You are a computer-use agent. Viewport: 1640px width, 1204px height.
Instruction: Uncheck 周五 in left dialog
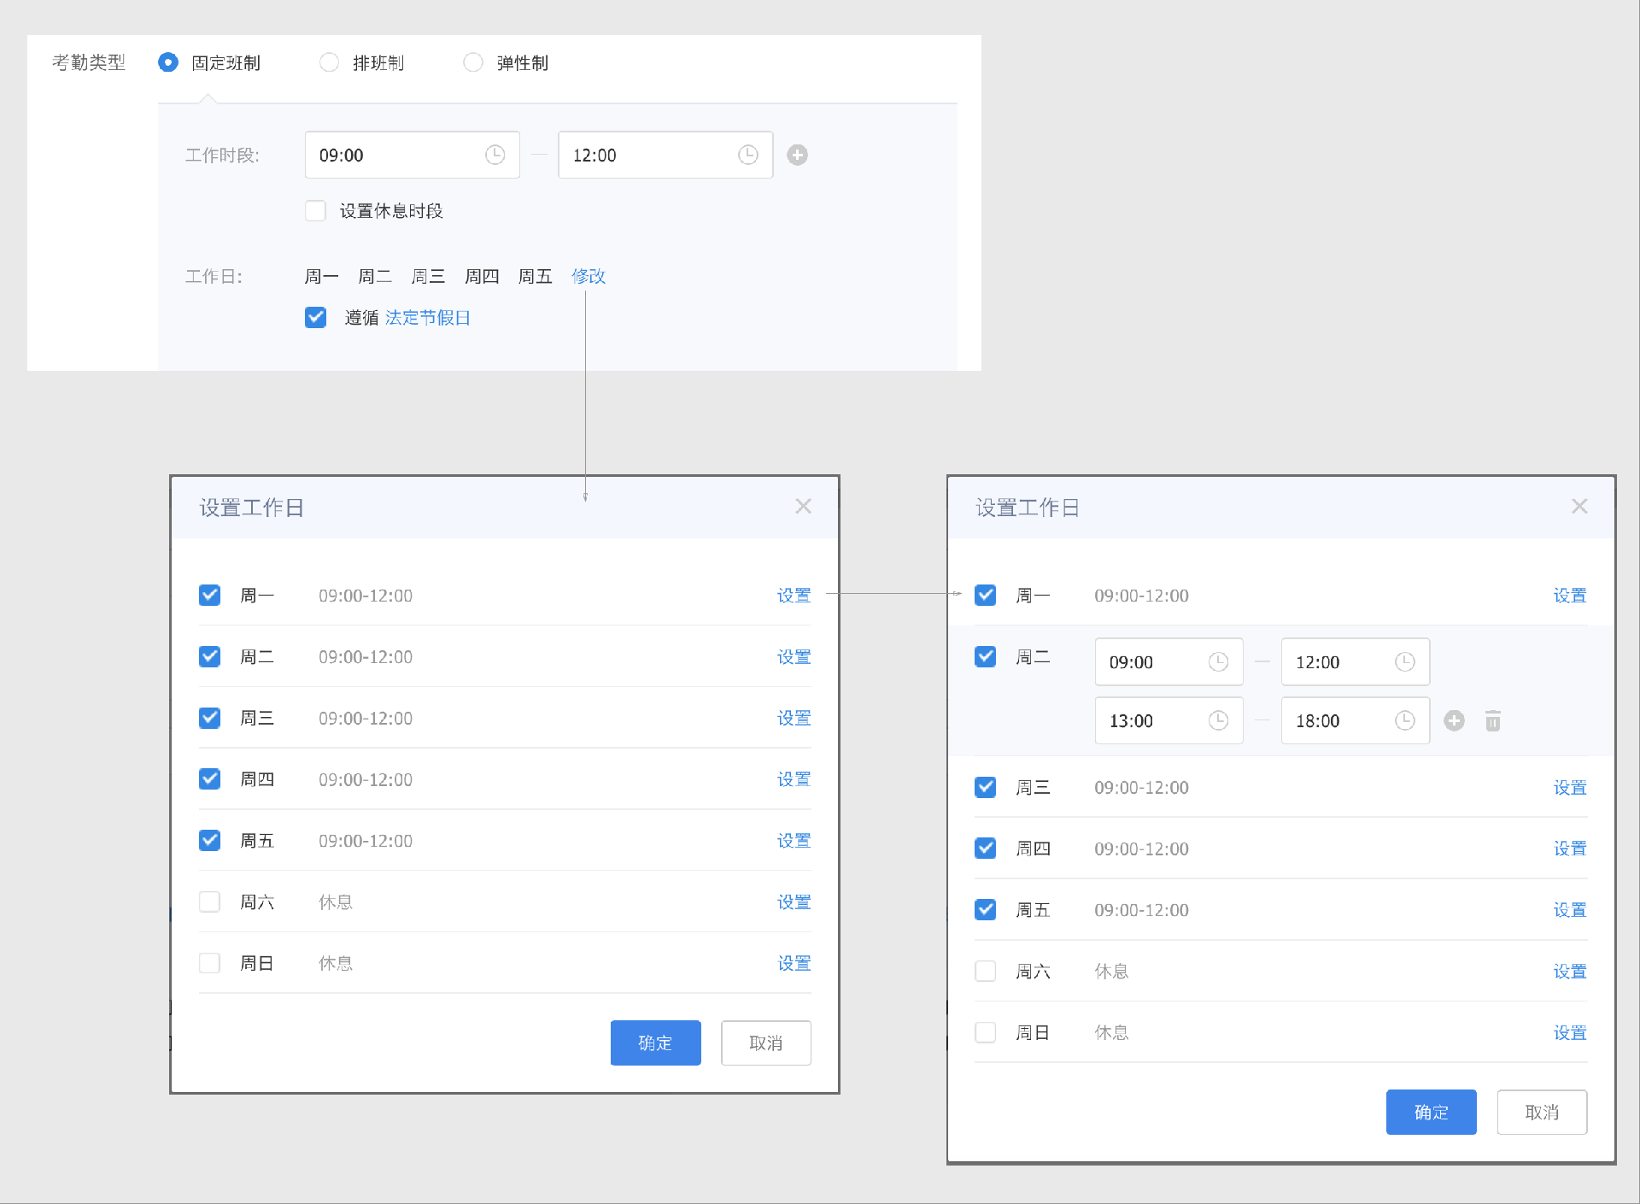pos(210,840)
